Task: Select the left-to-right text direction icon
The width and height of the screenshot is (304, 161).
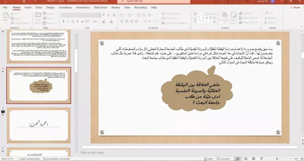Action: (145, 21)
